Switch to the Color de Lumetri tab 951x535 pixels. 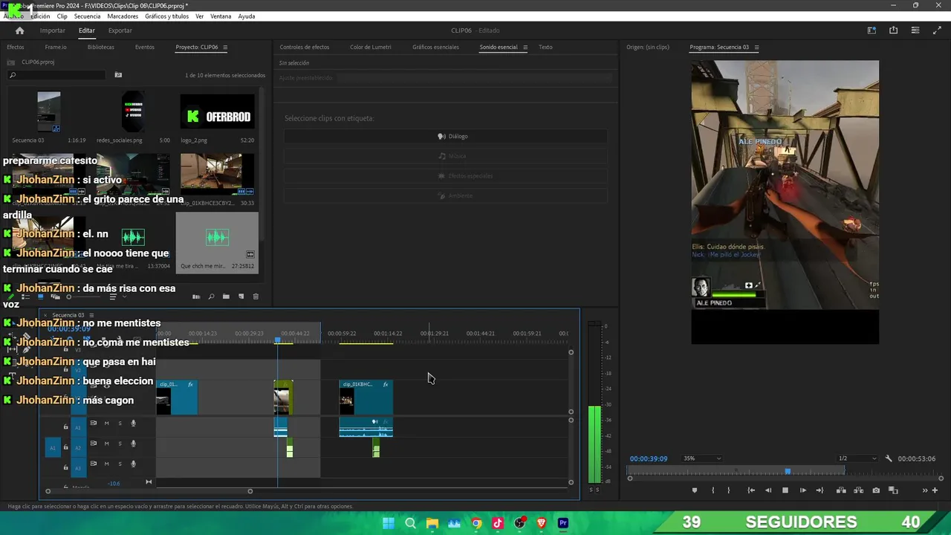click(371, 48)
